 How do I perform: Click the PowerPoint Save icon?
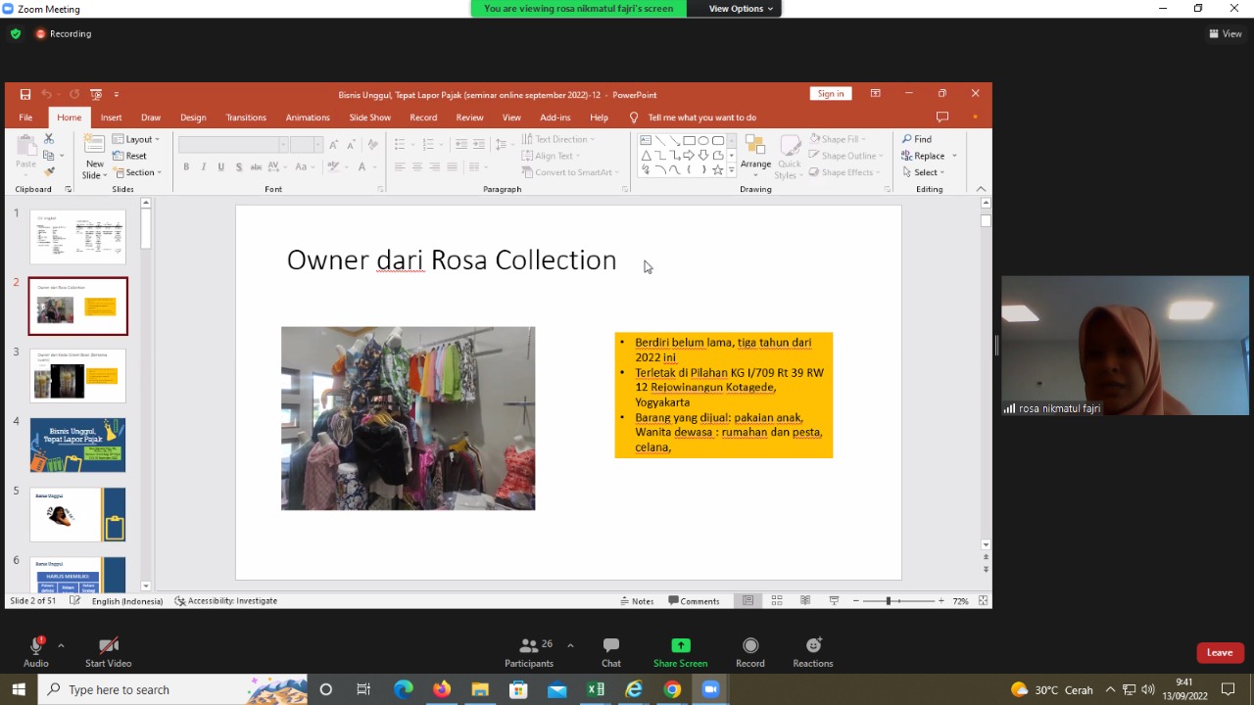[25, 94]
